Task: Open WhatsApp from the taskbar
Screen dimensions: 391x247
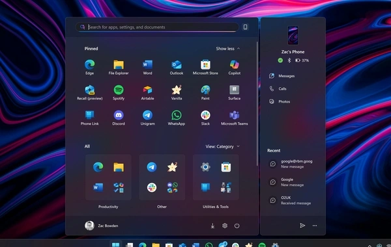Action: click(209, 245)
